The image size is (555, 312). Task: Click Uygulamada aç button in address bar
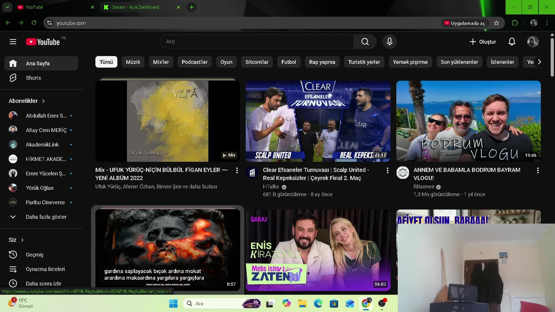464,23
